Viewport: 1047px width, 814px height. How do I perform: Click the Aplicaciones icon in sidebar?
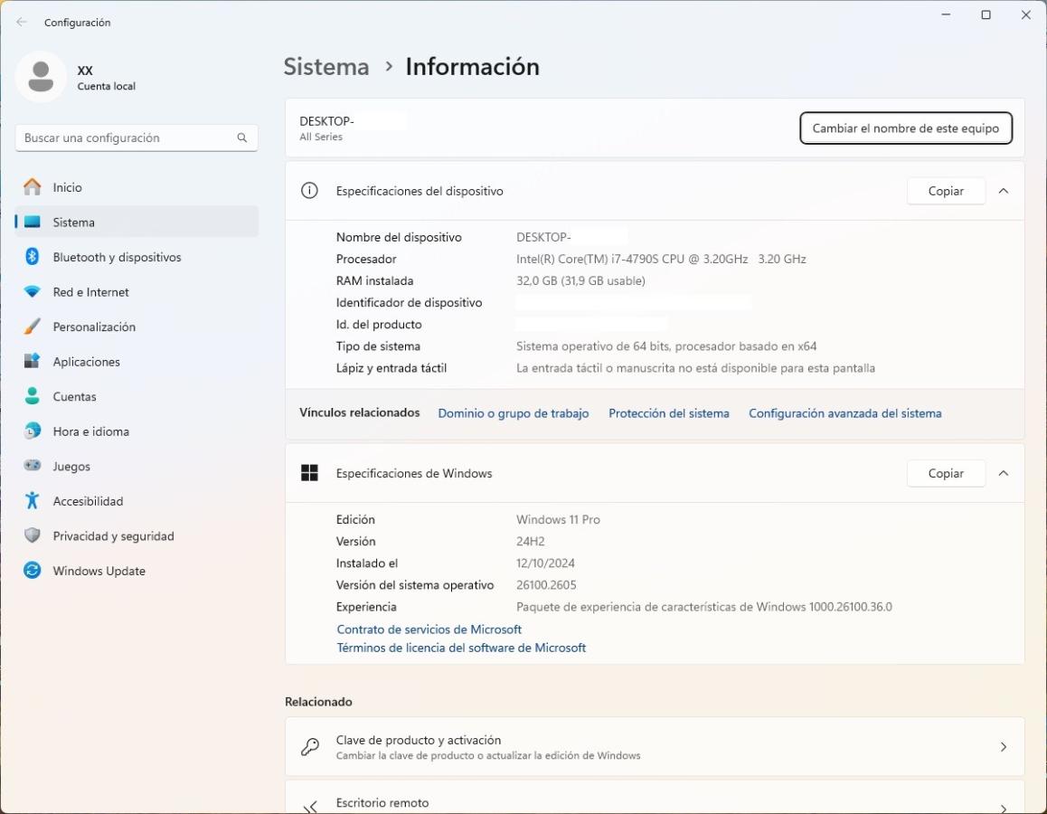point(33,362)
